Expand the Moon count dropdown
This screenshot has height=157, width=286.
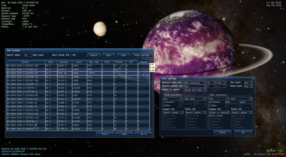(248, 86)
